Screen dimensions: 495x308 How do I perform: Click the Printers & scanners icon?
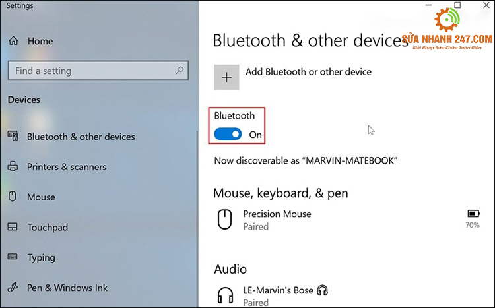pyautogui.click(x=13, y=167)
